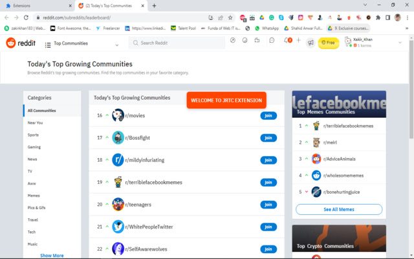Open WhatsApp bookmark in bookmarks bar
Screen dimensions: 414x259
point(267,28)
